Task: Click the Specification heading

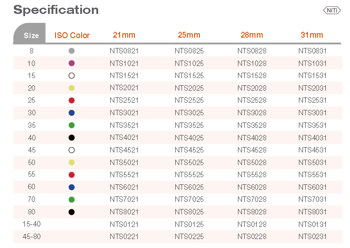Action: [x=56, y=10]
